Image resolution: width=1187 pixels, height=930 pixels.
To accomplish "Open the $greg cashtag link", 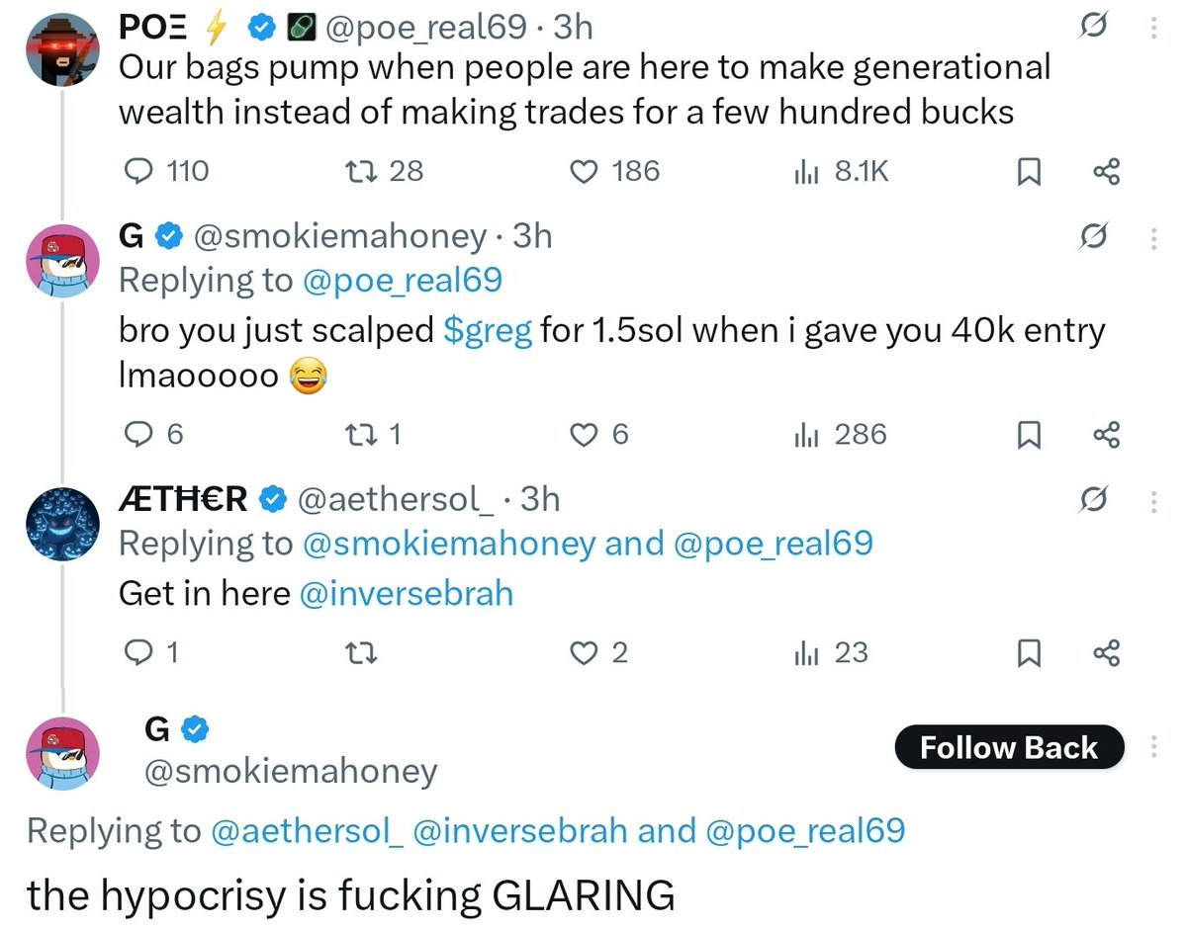I will click(x=487, y=331).
